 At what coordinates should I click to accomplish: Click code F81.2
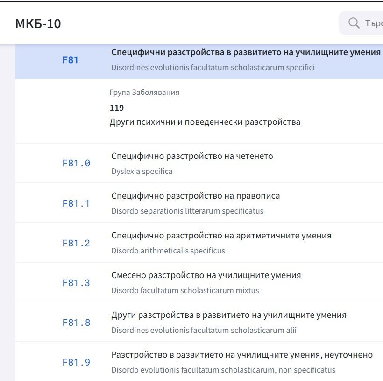[76, 243]
